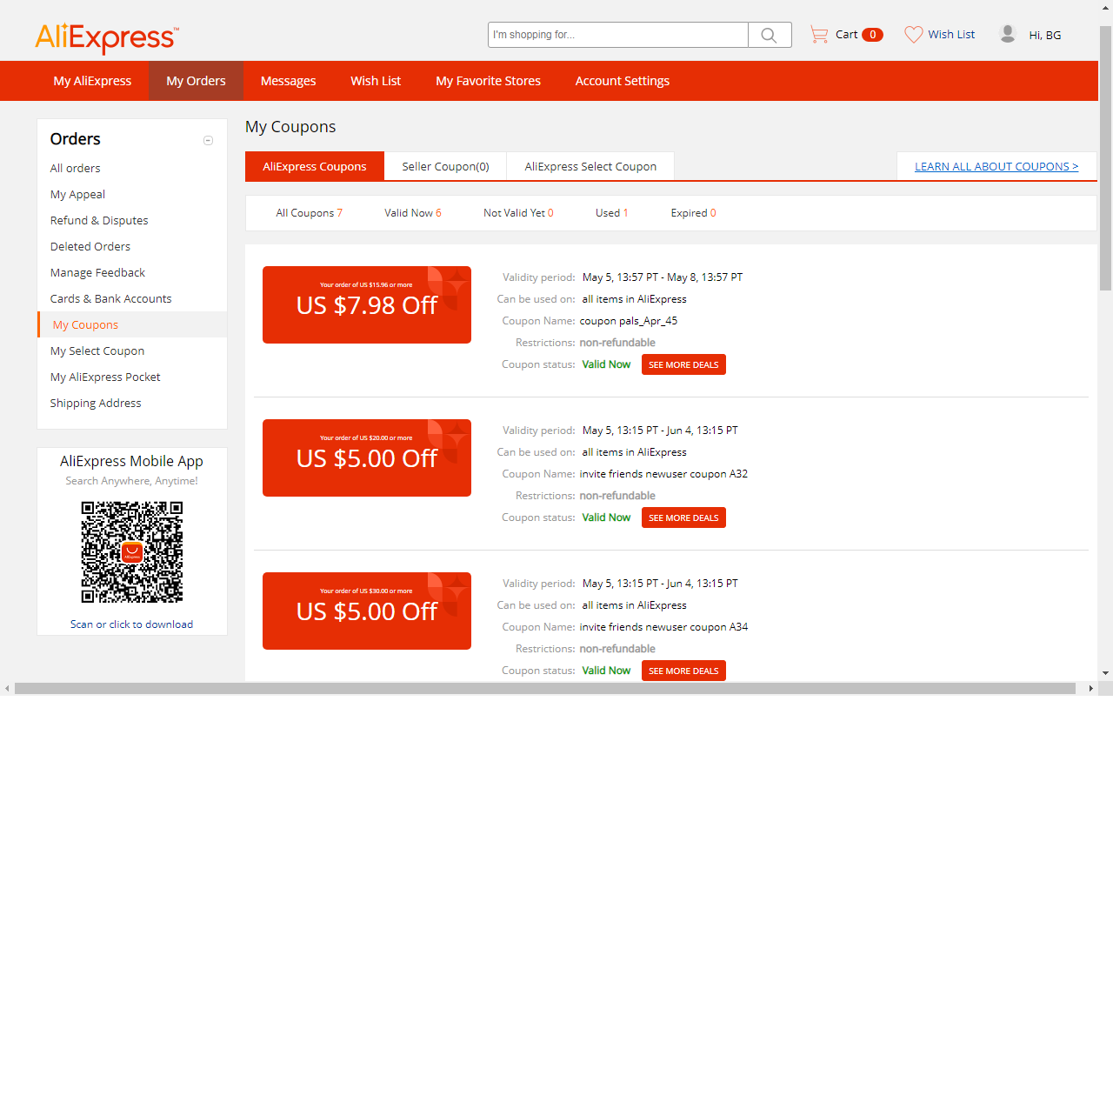Select My Coupons in sidebar

pos(85,325)
